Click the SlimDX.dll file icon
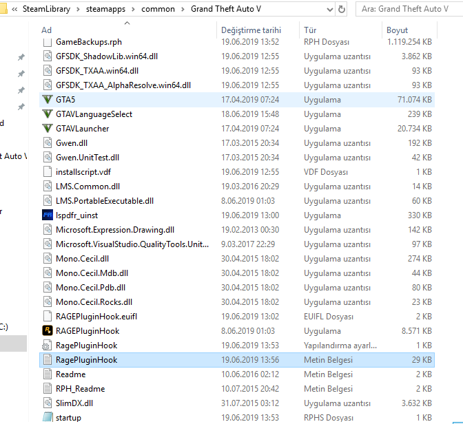 tap(48, 403)
